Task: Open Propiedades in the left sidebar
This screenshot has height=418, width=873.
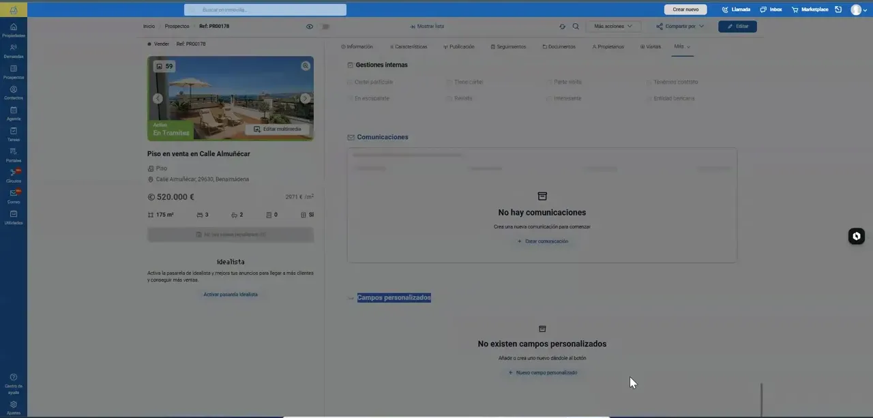Action: click(14, 30)
